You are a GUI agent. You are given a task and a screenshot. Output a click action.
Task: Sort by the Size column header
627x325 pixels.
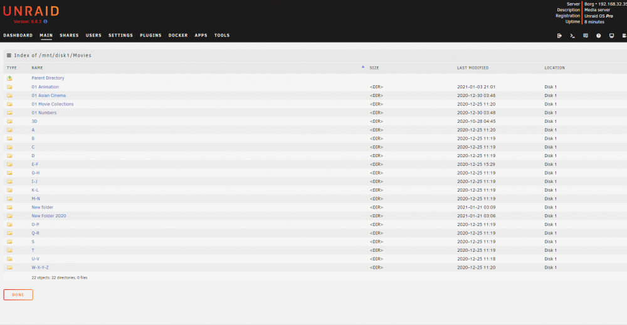pyautogui.click(x=374, y=68)
